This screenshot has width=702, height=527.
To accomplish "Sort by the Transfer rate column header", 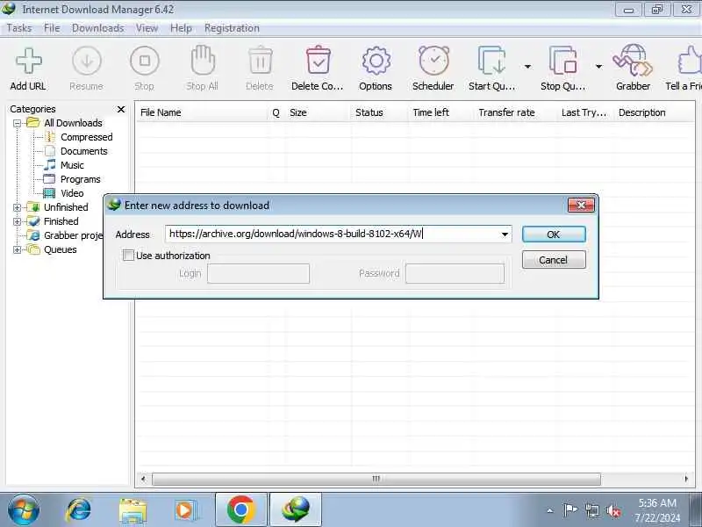I will (515, 112).
